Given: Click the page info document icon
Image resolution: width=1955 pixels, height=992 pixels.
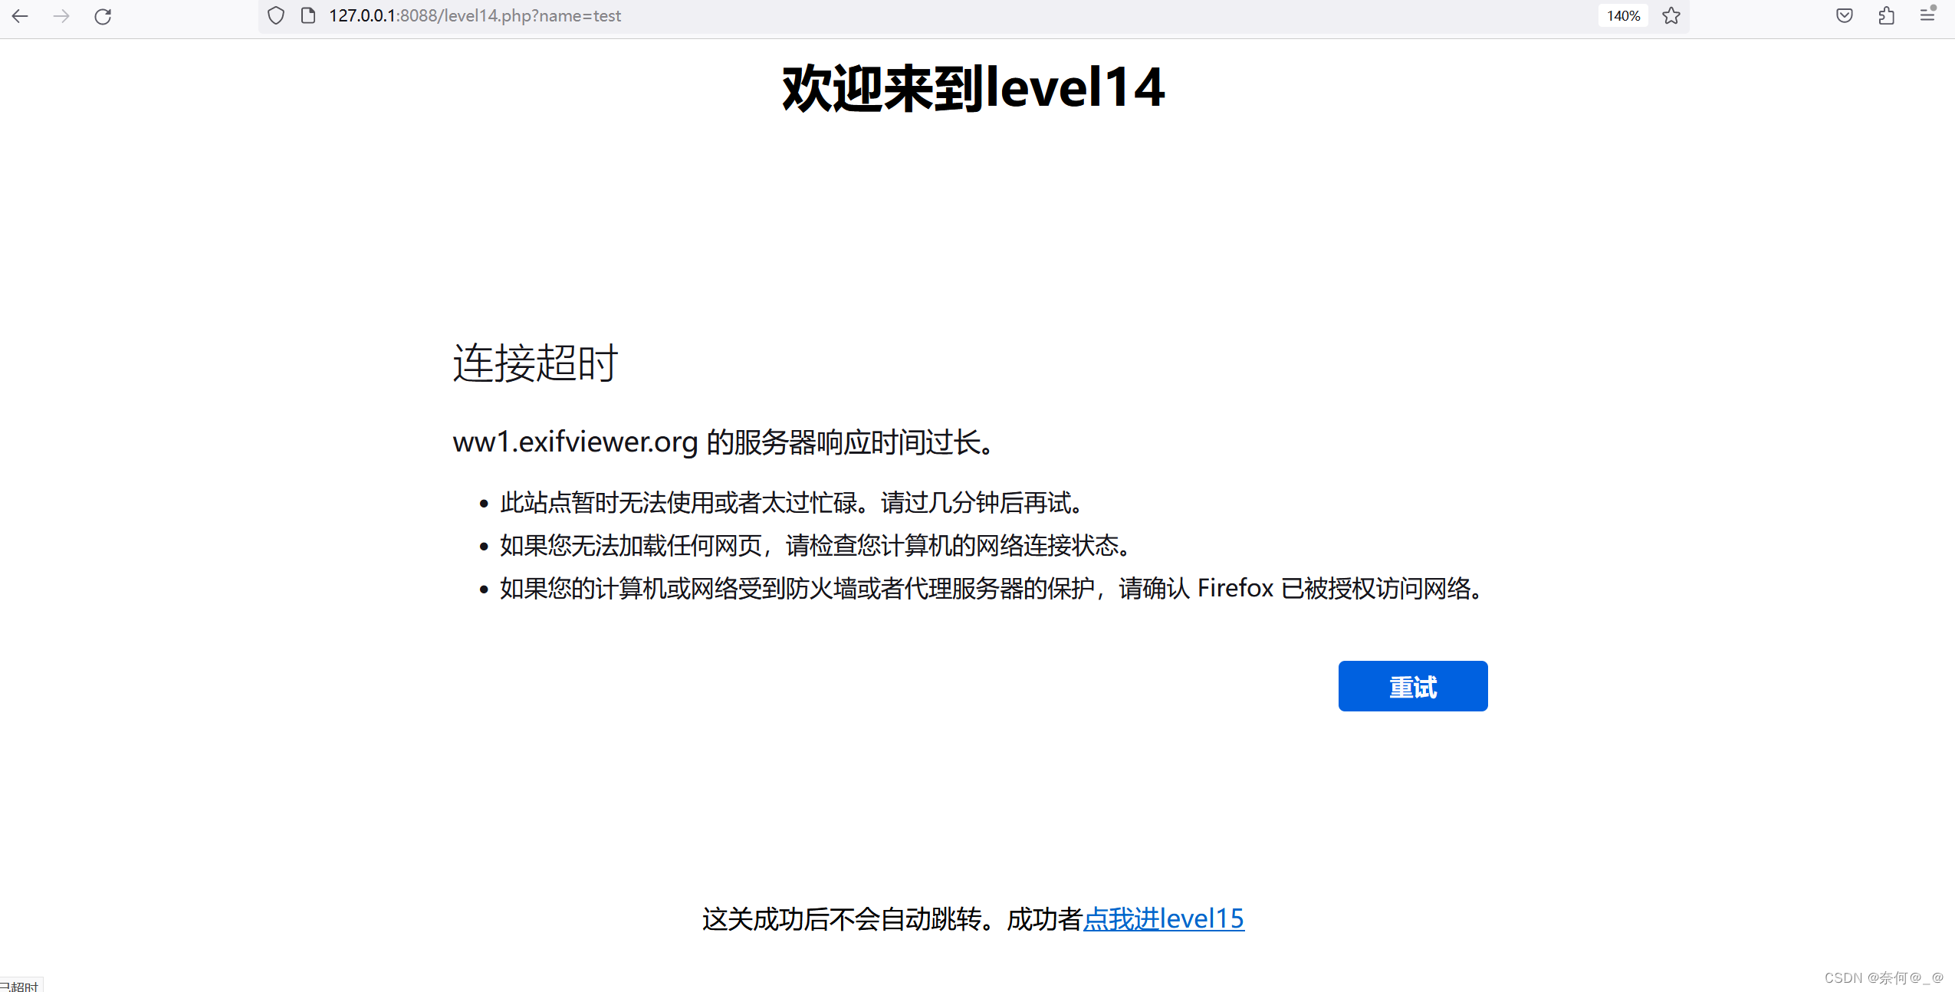Looking at the screenshot, I should point(308,15).
